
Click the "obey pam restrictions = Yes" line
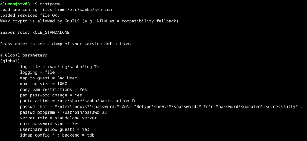(53, 89)
